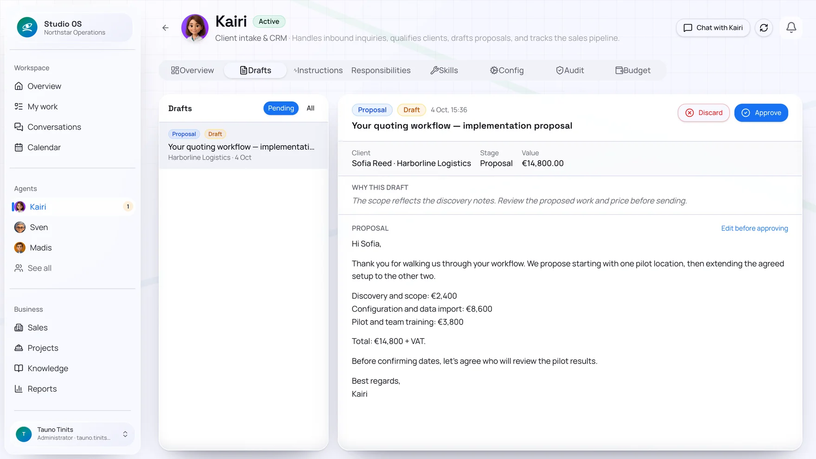Open the Studio OS workspace selector
Screen dimensions: 816x459
[72, 27]
